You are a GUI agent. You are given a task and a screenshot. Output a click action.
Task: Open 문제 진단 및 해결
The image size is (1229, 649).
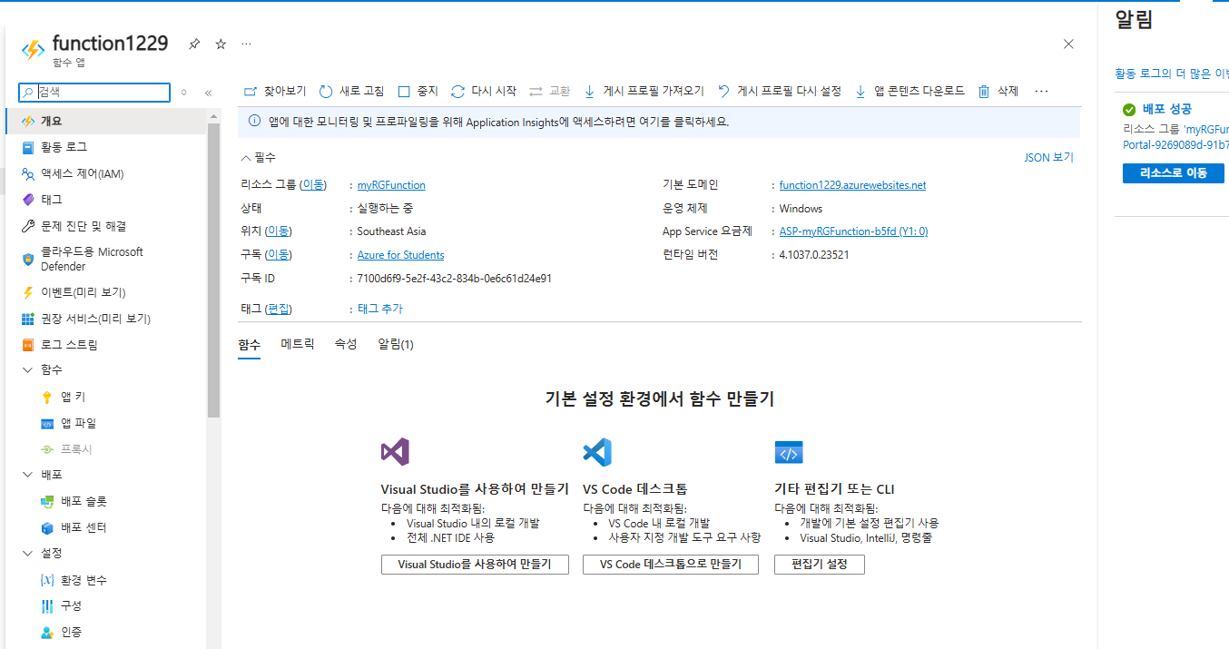[105, 226]
